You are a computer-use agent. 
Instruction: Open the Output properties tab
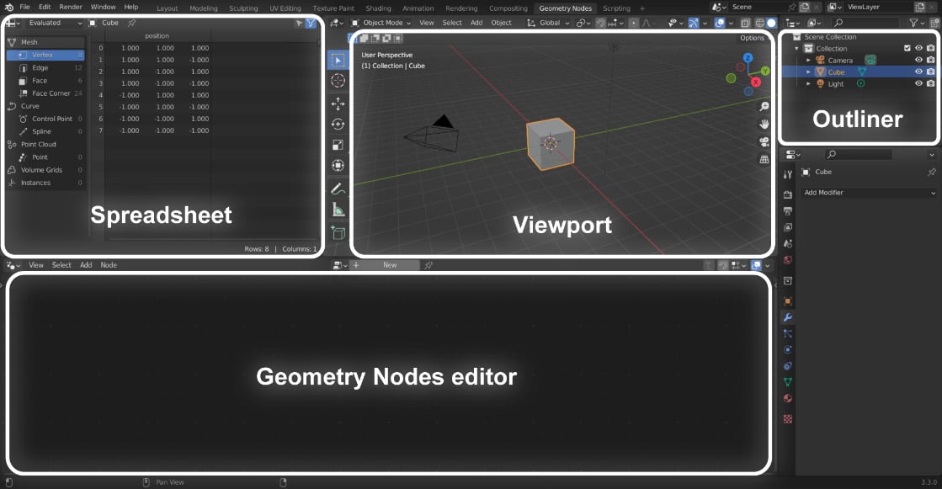click(788, 211)
